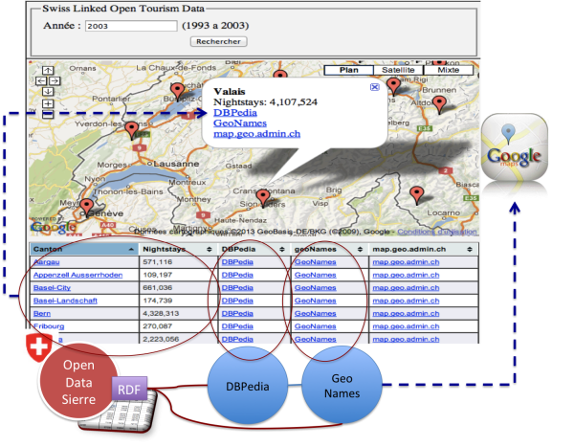Sort the table by the Nightstays column

pos(178,249)
